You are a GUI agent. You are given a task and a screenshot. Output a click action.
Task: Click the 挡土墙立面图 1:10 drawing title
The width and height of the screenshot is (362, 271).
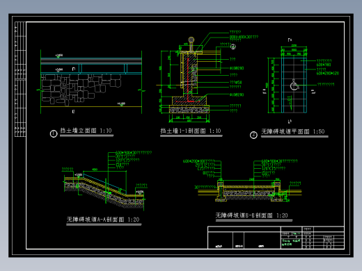[x=86, y=131]
